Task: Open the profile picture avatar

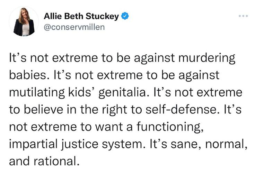Action: [x=24, y=22]
